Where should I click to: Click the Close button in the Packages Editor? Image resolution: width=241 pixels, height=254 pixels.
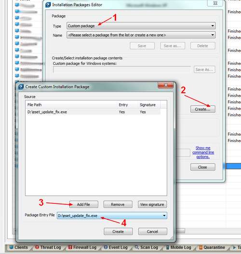pos(202,167)
